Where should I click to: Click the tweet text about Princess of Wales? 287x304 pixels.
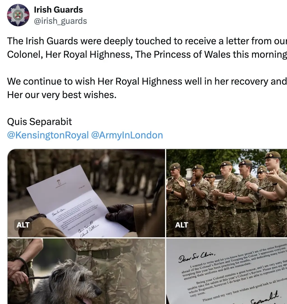147,48
